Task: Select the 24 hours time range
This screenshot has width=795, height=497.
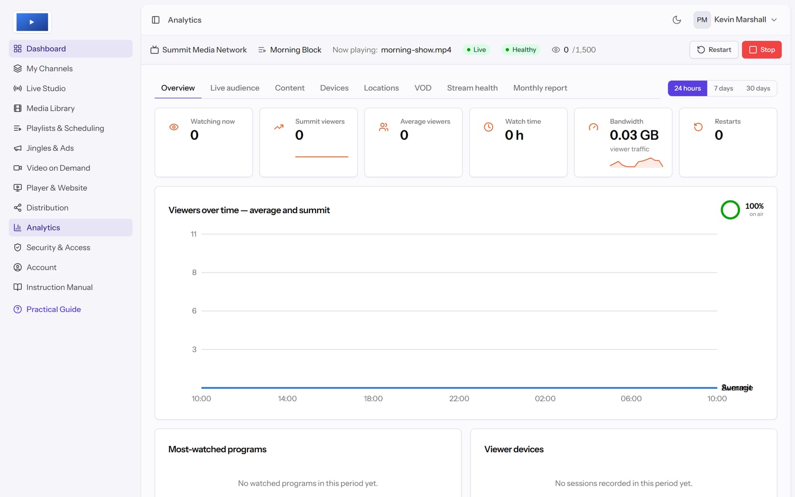Action: point(688,88)
